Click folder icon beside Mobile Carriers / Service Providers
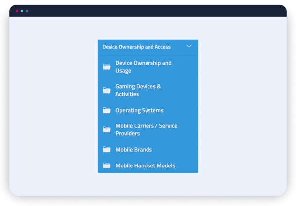This screenshot has width=296, height=206. [106, 129]
